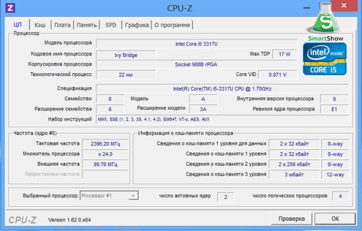
Task: Click the Расширение модели value 3A
Action: pos(203,109)
